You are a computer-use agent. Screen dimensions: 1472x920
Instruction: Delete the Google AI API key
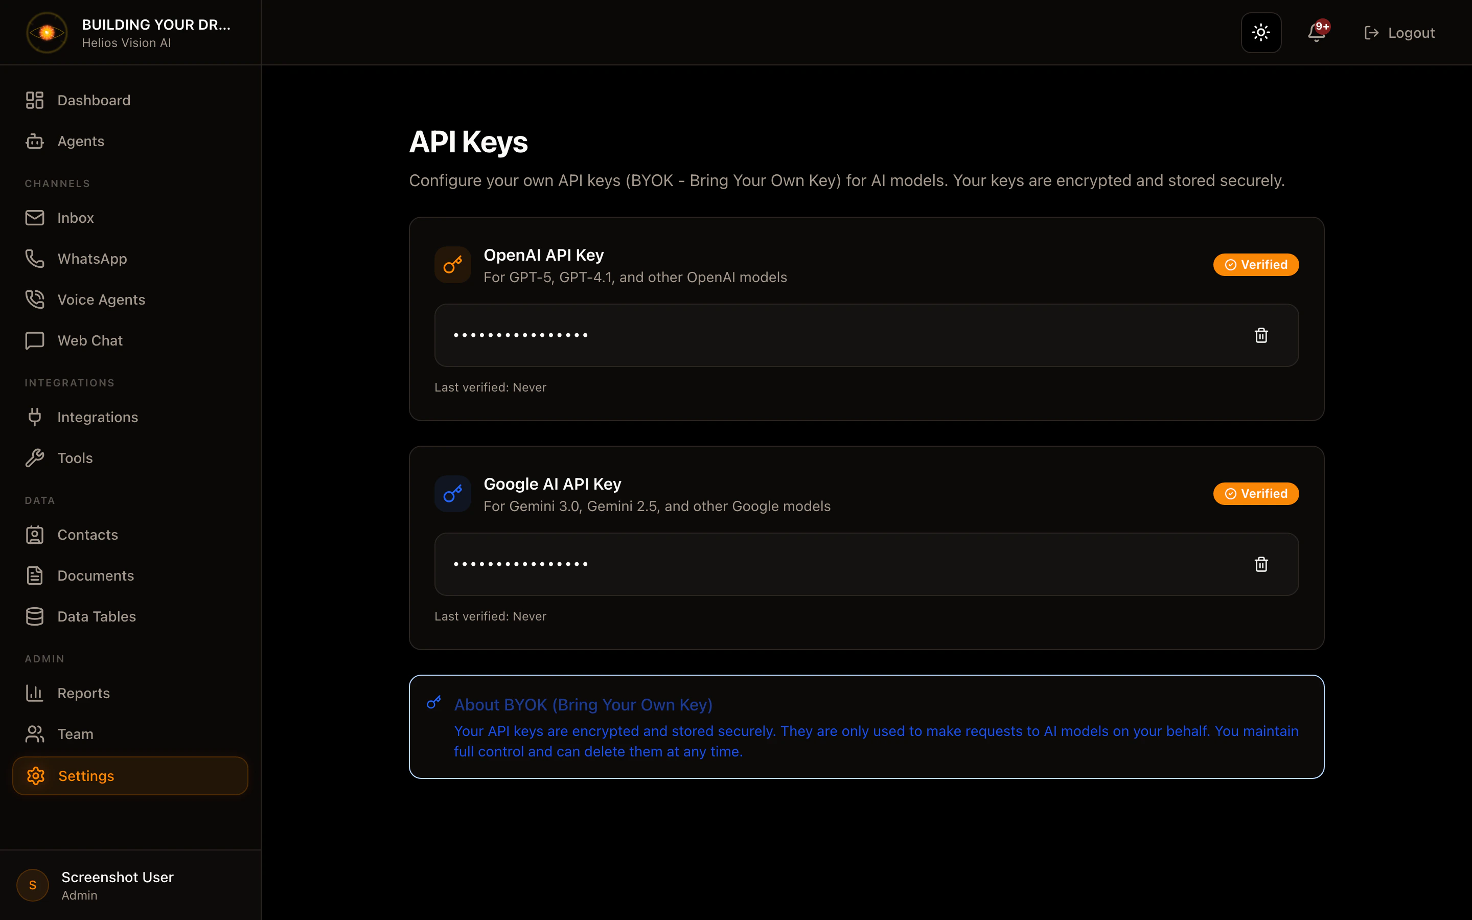pyautogui.click(x=1260, y=565)
